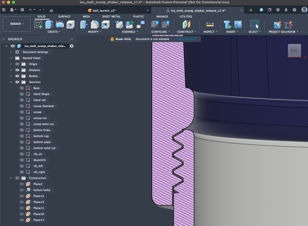This screenshot has height=226, width=308.
Task: Show the rib_ctr sketch with its eye toggle
Action: (x=22, y=154)
